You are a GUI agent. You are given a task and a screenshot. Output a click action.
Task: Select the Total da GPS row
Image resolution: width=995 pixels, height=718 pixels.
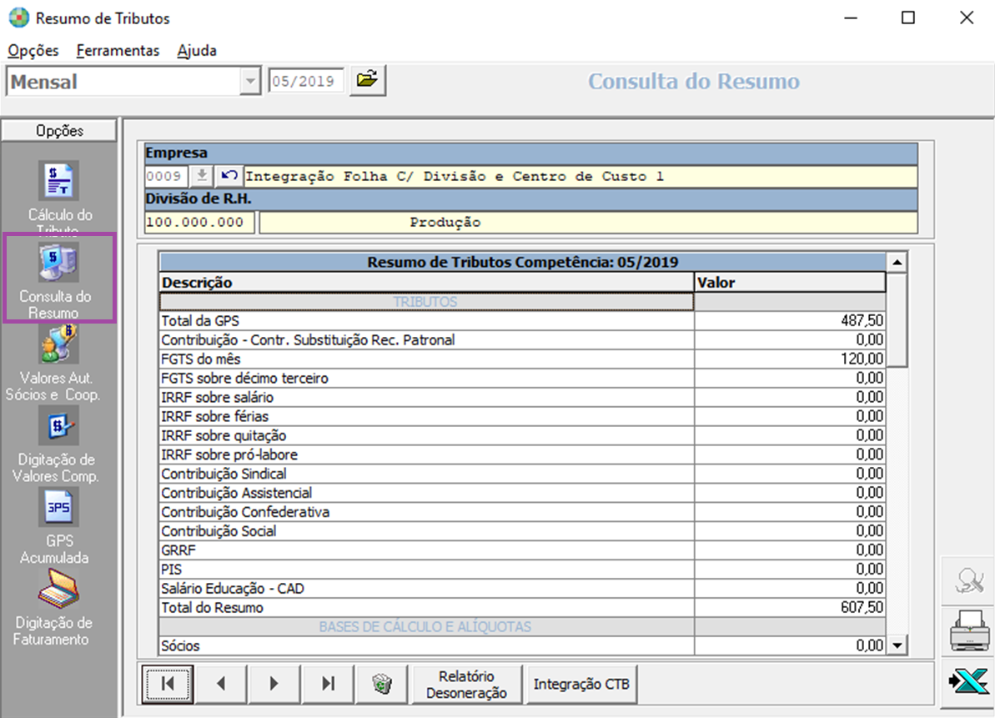[521, 321]
